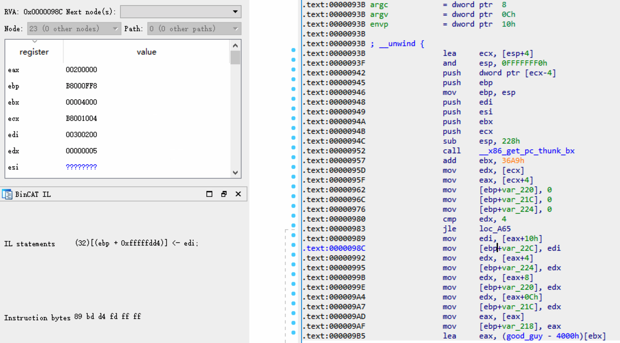
Task: Click the cmp edx, 4 instruction
Action: point(475,219)
